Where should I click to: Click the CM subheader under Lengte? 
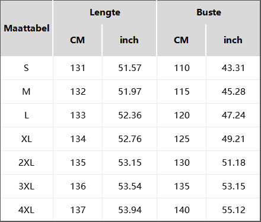click(77, 40)
